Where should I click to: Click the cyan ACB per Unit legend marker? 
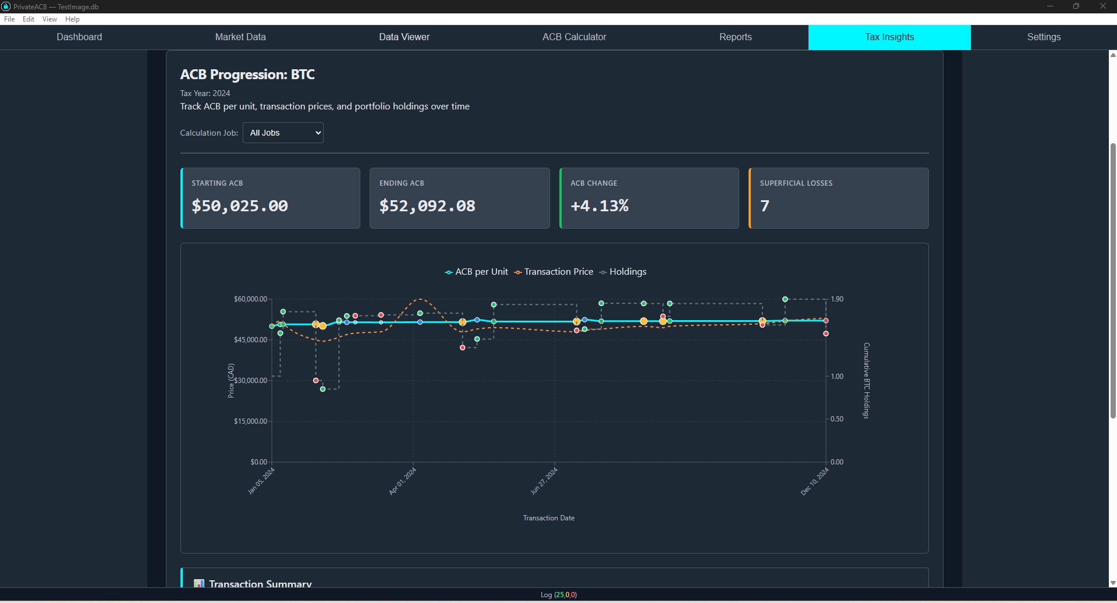tap(449, 272)
